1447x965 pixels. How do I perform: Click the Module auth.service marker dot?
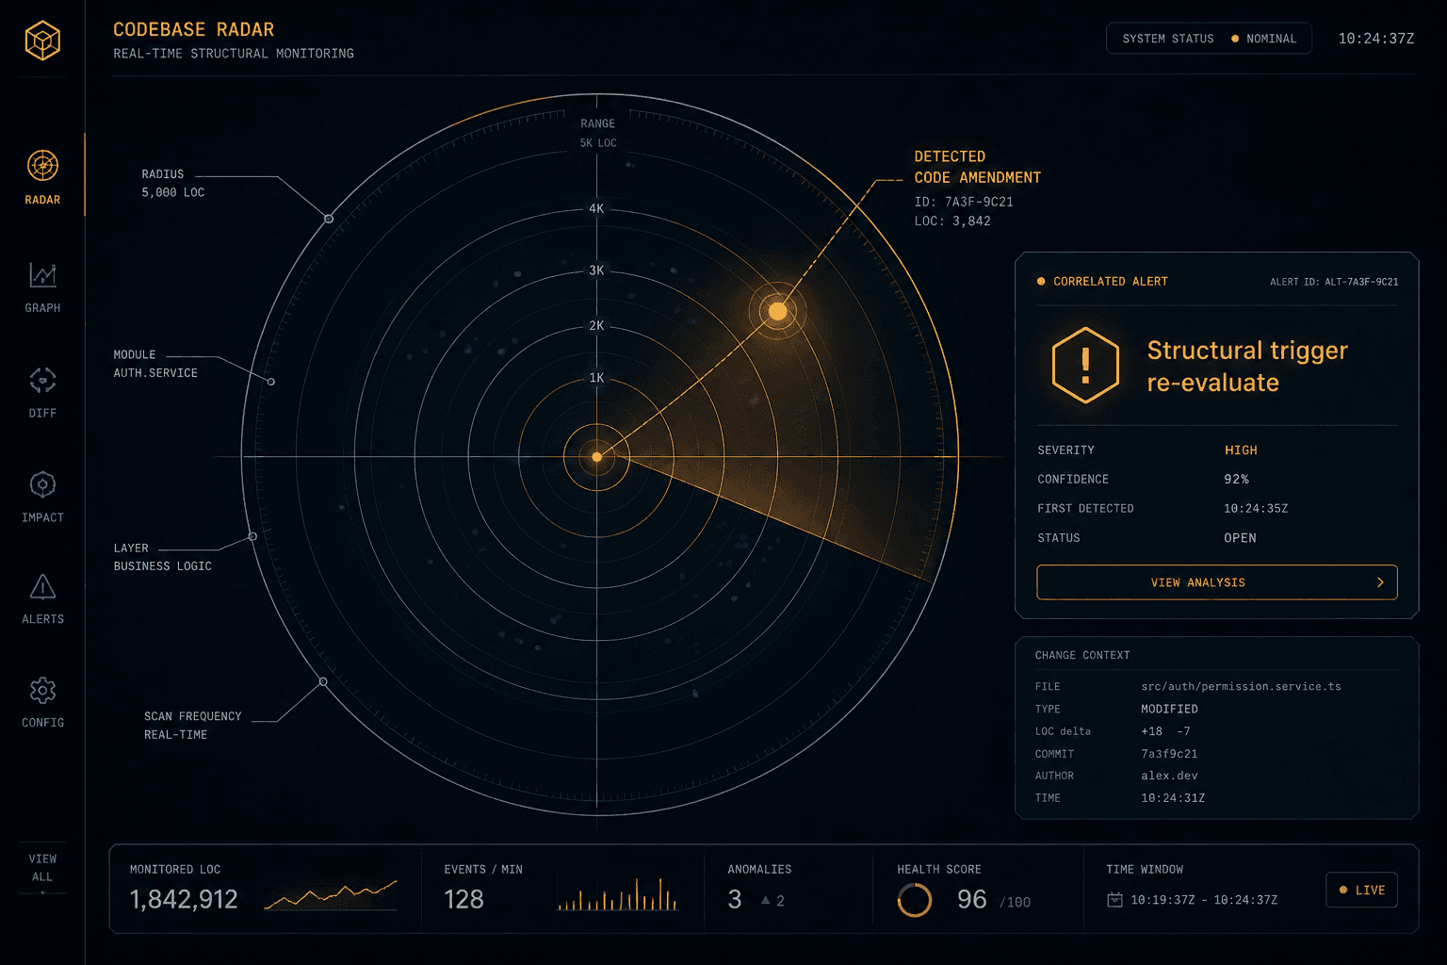(x=271, y=382)
